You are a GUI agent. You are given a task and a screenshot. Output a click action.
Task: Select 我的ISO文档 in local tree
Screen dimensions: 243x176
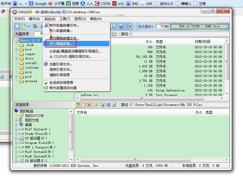click(x=34, y=116)
